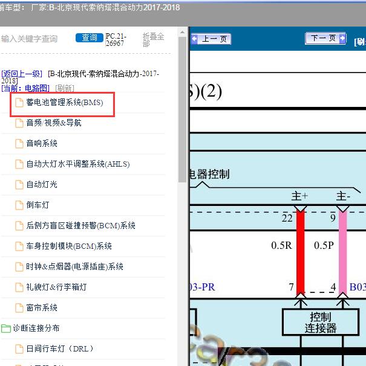
Task: Click the 返回上一级 link
Action: (x=22, y=74)
